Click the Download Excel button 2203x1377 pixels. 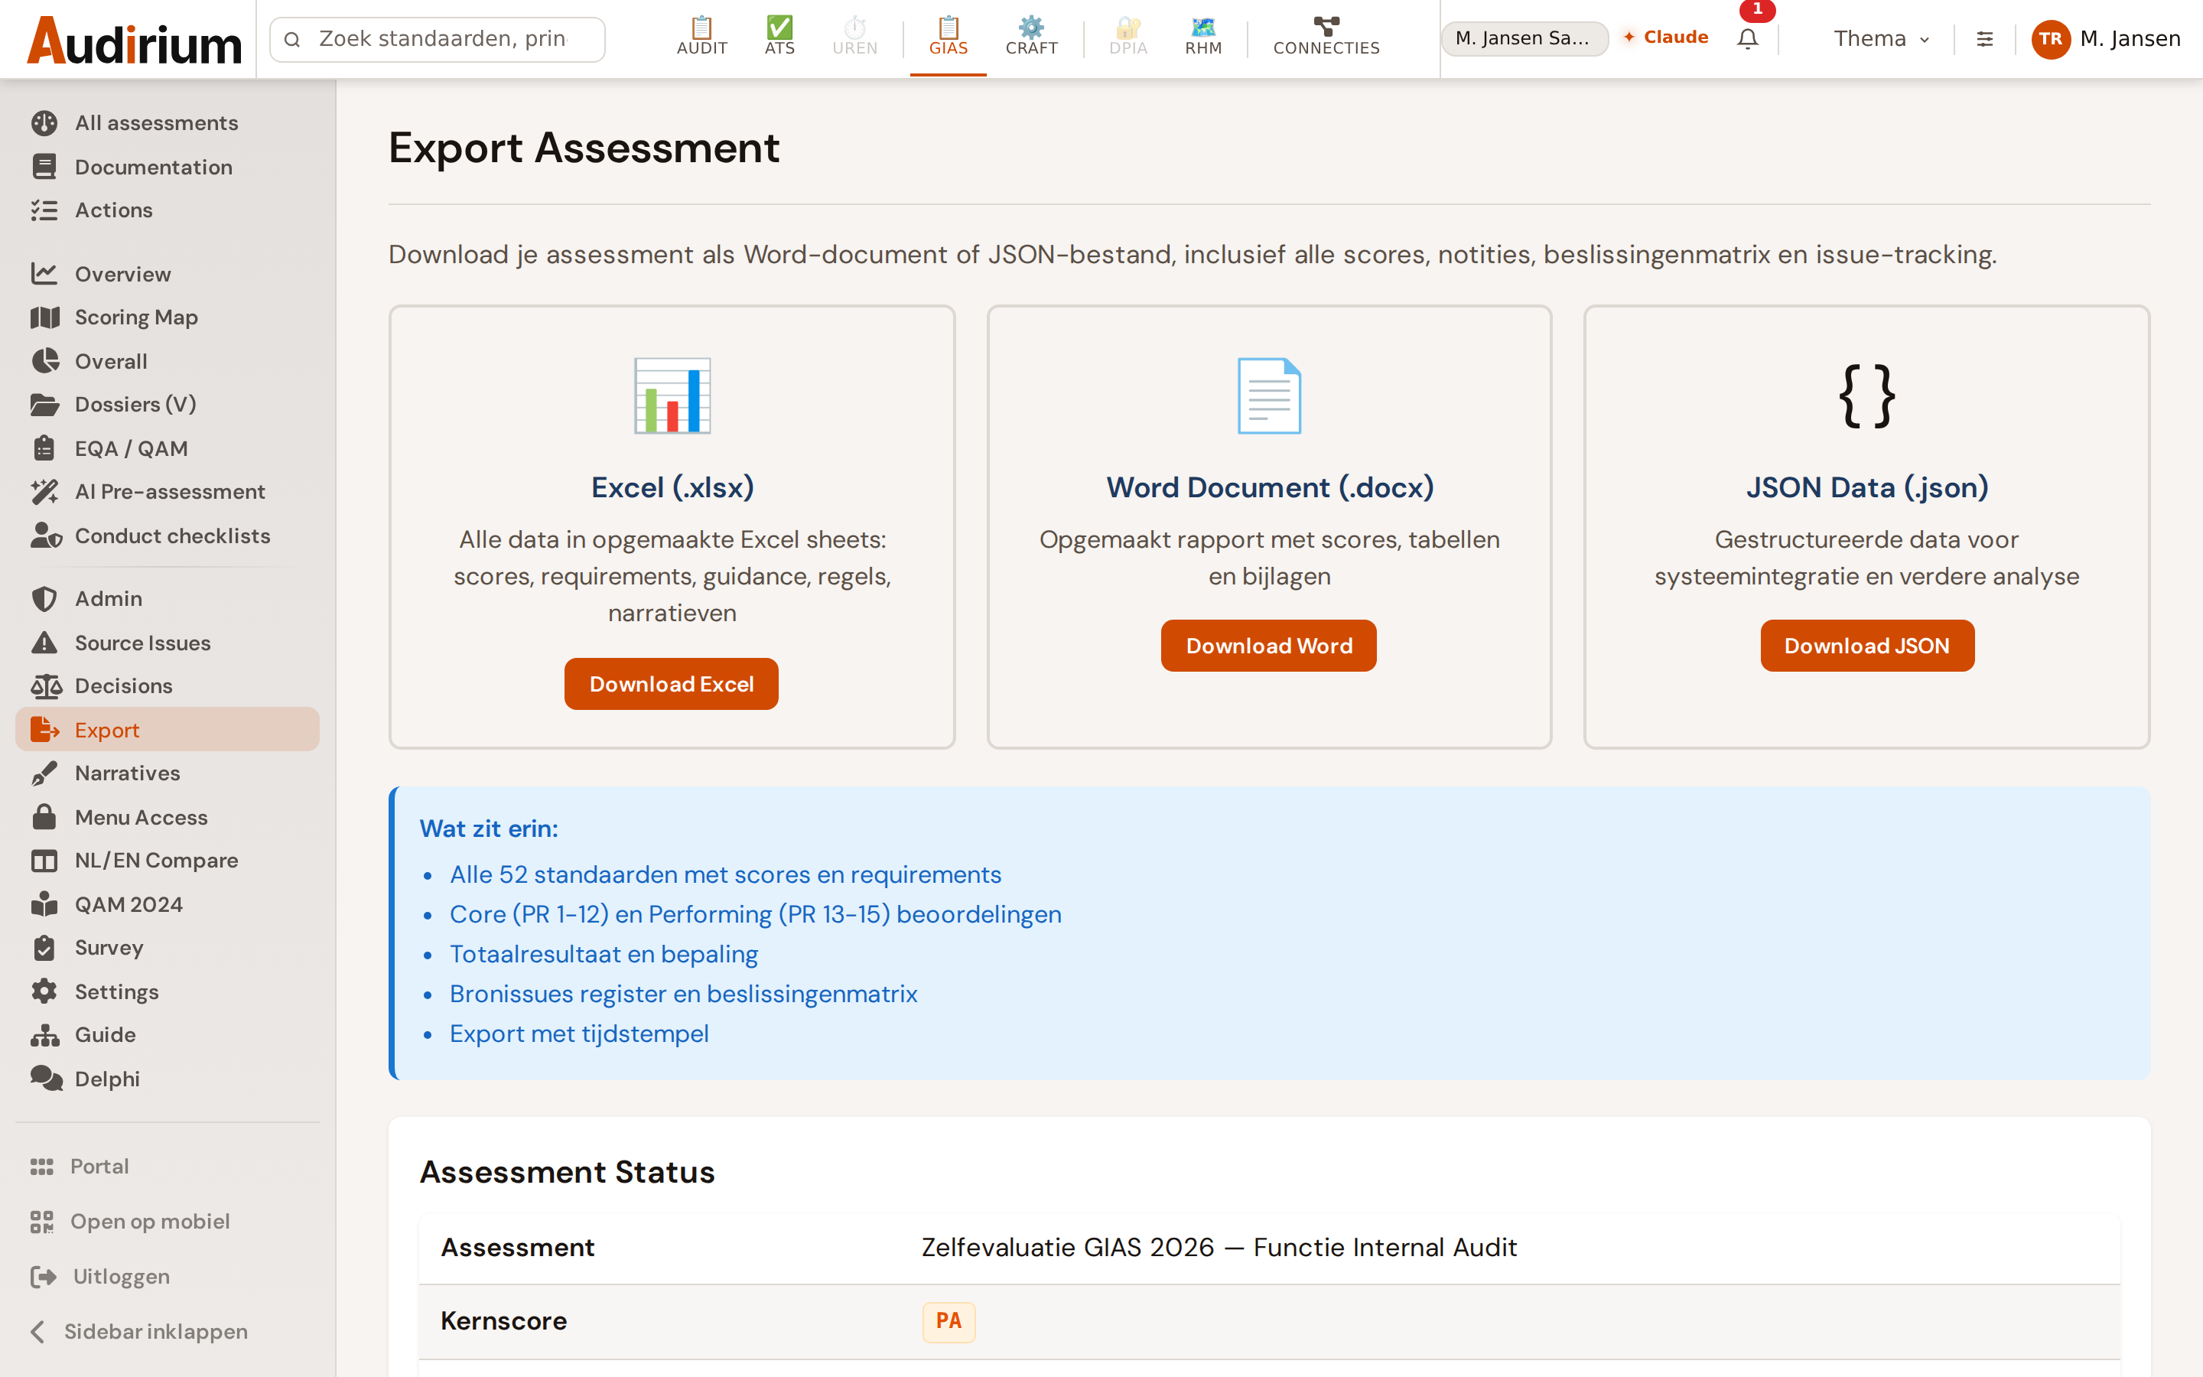(671, 684)
